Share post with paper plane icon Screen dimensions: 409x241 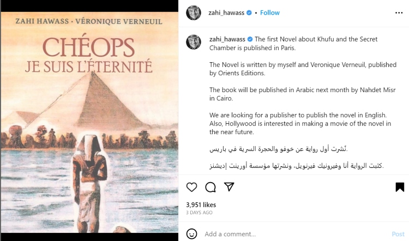230,187
